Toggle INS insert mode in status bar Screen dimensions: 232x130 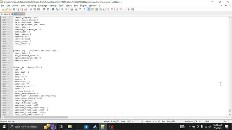(225, 121)
